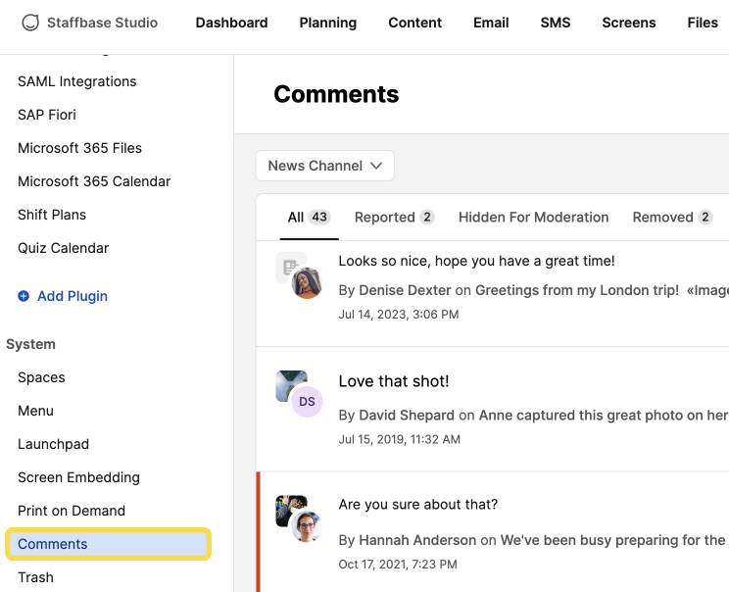729x592 pixels.
Task: Open the Planning menu item
Action: tap(328, 23)
